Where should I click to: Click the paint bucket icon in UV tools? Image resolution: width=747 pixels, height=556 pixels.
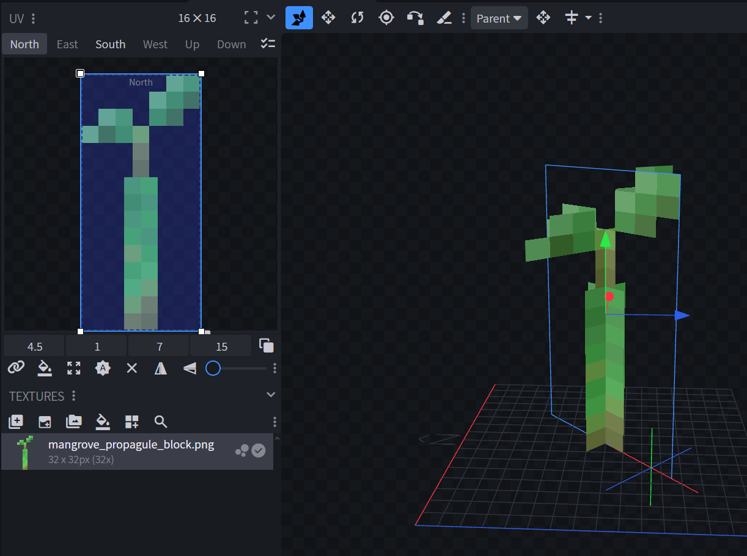tap(45, 368)
